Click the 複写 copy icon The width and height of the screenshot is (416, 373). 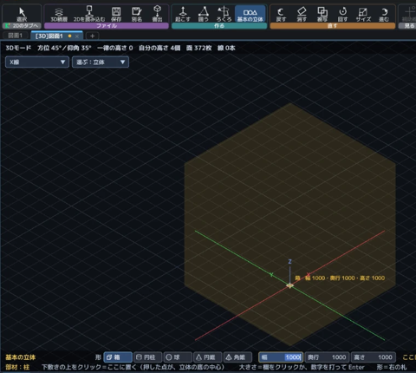[322, 15]
